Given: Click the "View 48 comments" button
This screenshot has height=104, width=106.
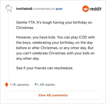Looking at the screenshot, I should [x=53, y=95].
